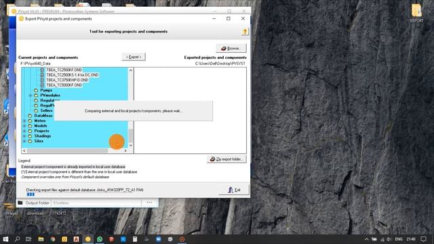The width and height of the screenshot is (434, 244).
Task: Click the Export button
Action: (134, 57)
